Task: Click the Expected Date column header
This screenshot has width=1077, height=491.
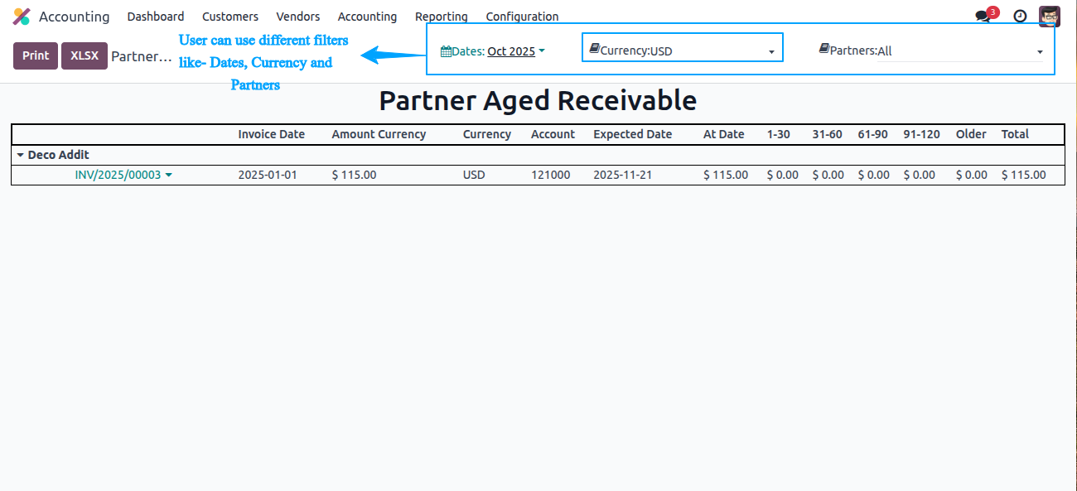Action: [x=633, y=134]
